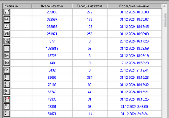
Task: Click the # 3 key icon
Action: tap(7, 99)
